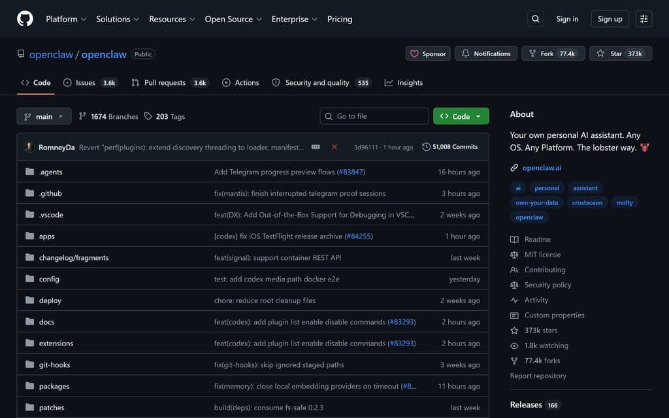This screenshot has height=418, width=669.
Task: Open the Security policy link
Action: pyautogui.click(x=547, y=285)
